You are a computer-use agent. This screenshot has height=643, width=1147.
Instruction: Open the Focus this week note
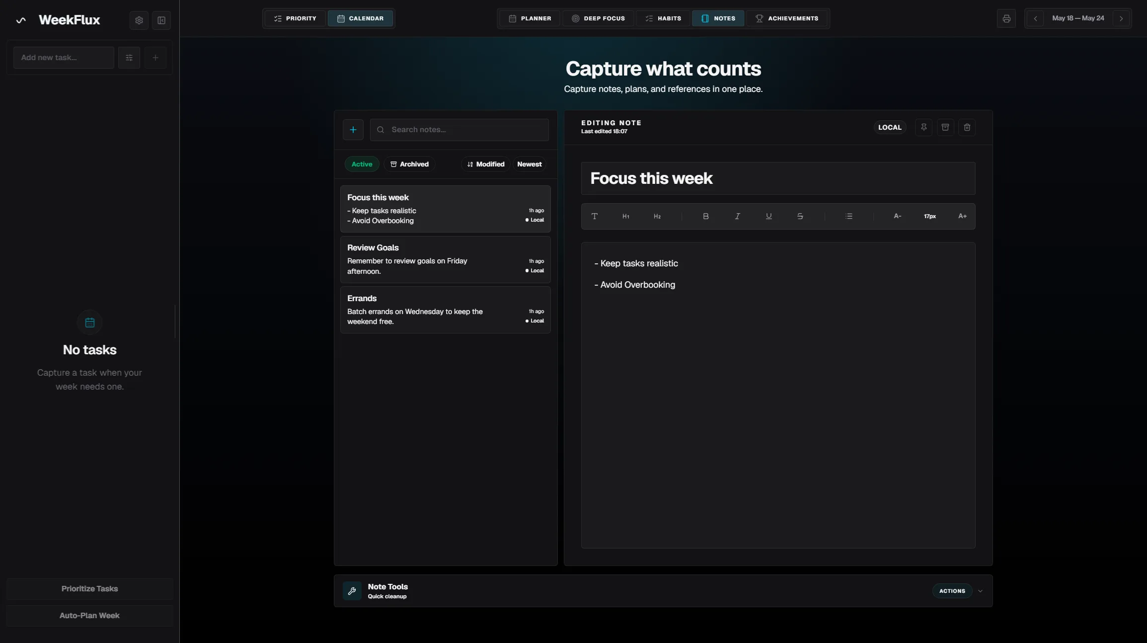coord(446,209)
